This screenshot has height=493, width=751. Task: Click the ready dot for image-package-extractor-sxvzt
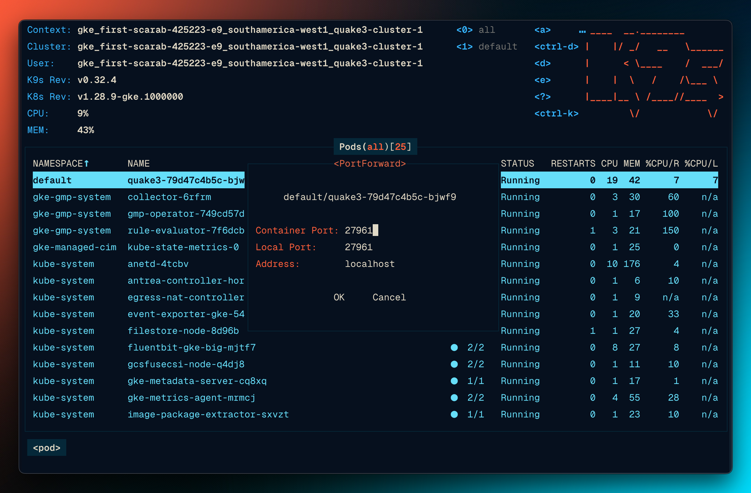coord(454,414)
